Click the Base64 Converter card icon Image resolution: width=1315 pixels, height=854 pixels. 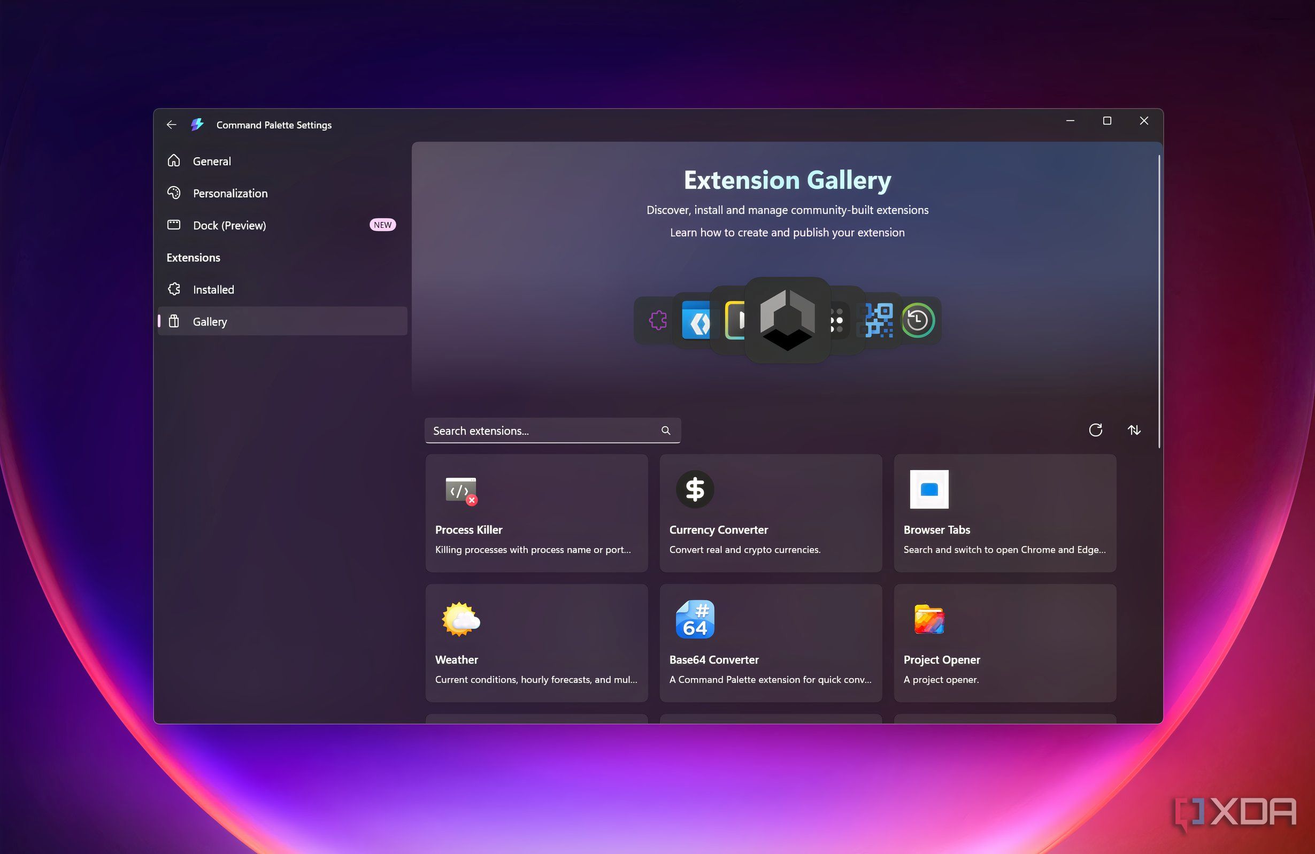(x=695, y=619)
